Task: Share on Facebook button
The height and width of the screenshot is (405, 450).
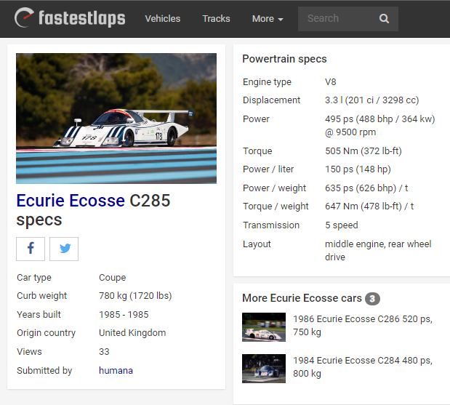Action: coord(31,249)
